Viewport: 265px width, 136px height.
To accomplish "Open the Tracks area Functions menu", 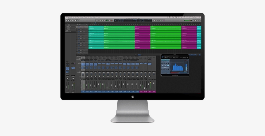I will pyautogui.click(x=84, y=23).
